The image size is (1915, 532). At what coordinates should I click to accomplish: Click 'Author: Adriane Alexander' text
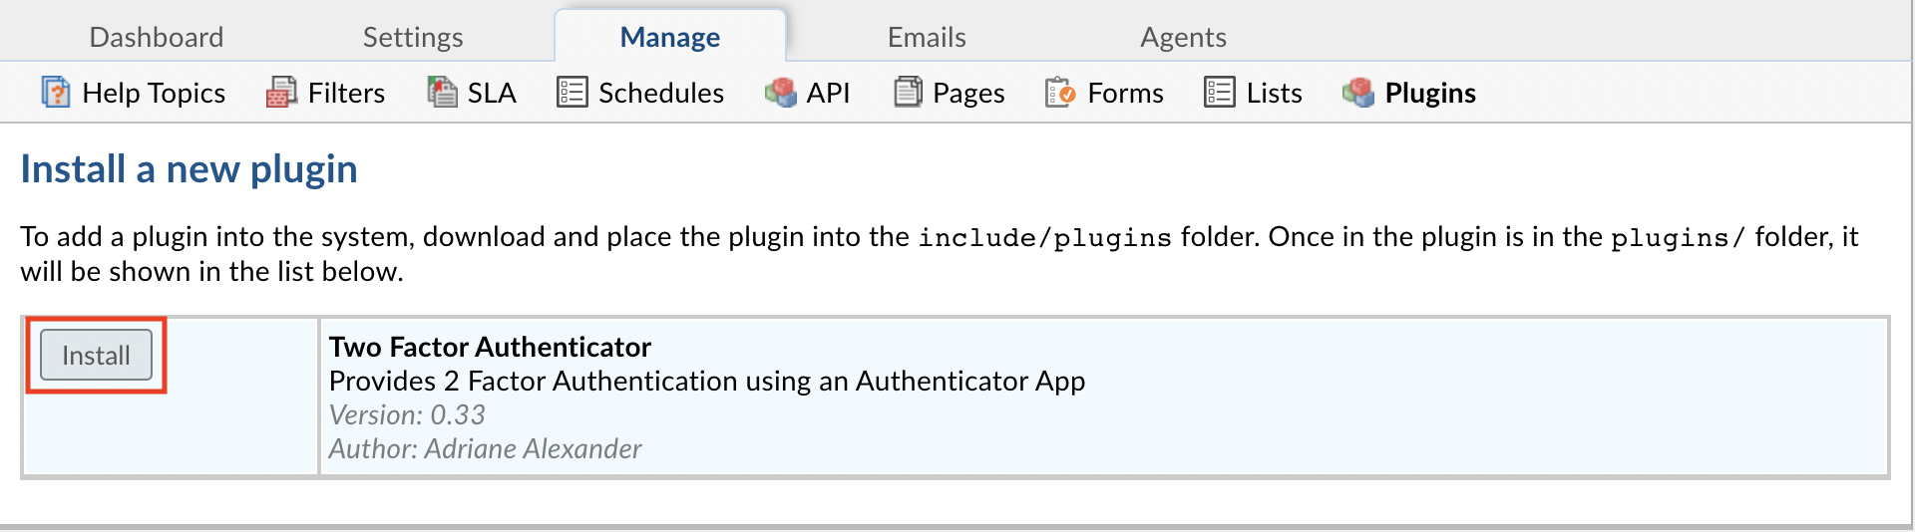tap(485, 448)
